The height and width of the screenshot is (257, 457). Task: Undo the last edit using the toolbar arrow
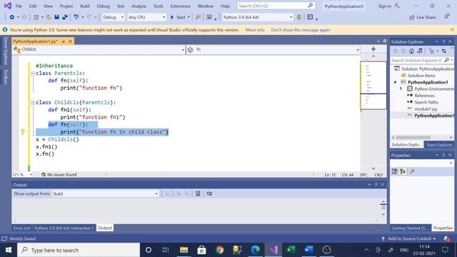point(76,17)
